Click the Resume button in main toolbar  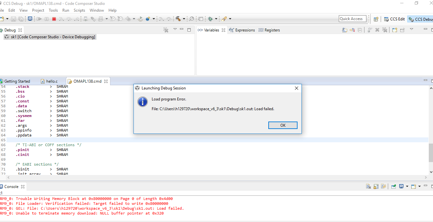coord(39,19)
